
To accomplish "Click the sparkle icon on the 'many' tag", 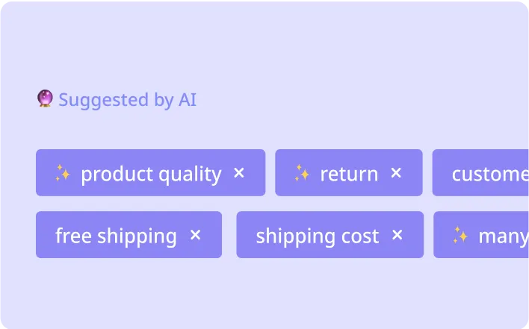I will (460, 236).
